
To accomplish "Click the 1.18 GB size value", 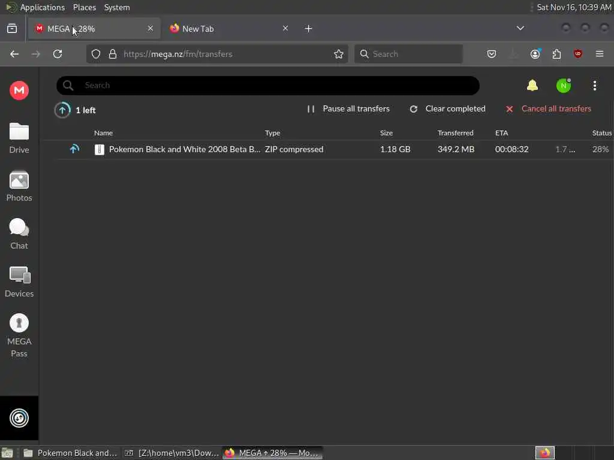I will 395,149.
